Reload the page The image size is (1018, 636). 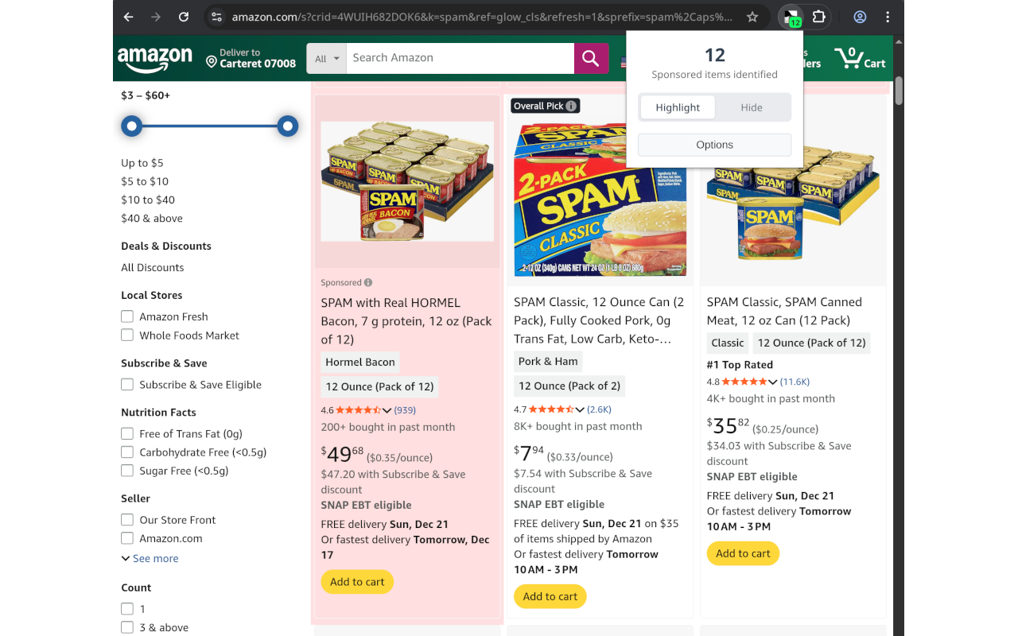click(184, 17)
